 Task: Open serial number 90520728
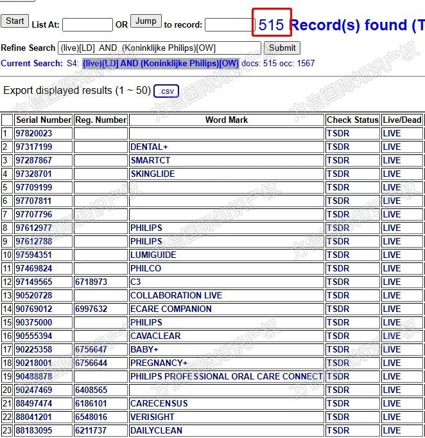tap(34, 296)
